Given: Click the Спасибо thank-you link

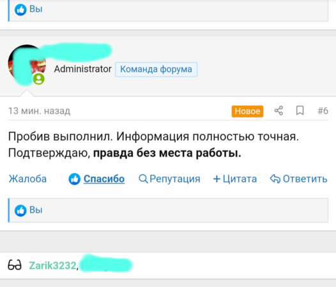Looking at the screenshot, I should click(x=104, y=179).
